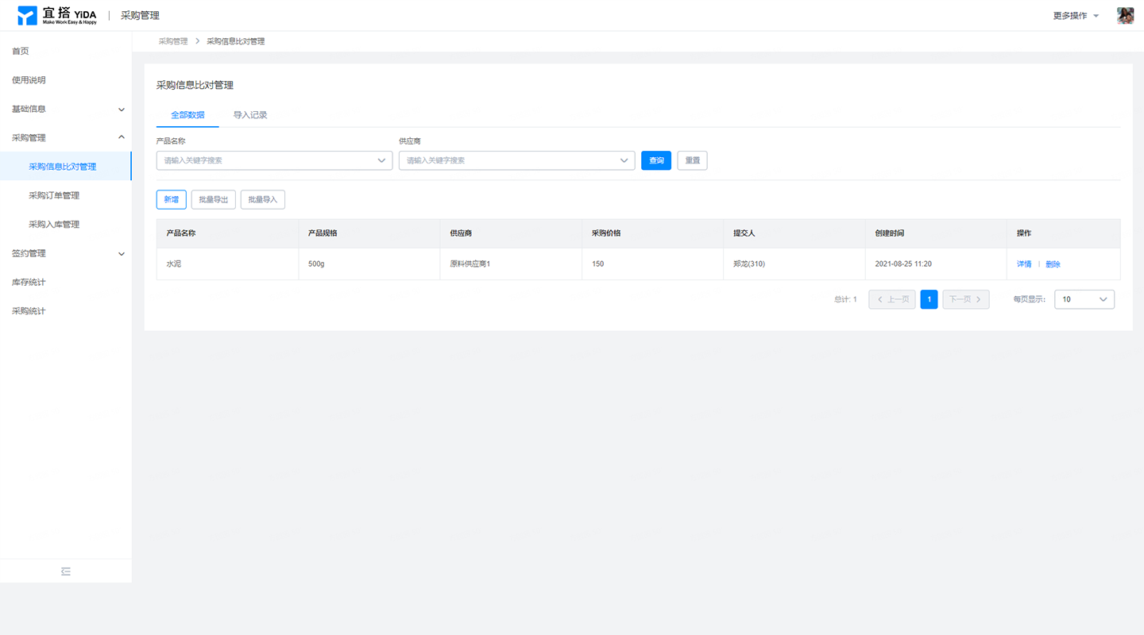This screenshot has width=1144, height=635.
Task: Click the 原料供应商1 cell
Action: 511,264
